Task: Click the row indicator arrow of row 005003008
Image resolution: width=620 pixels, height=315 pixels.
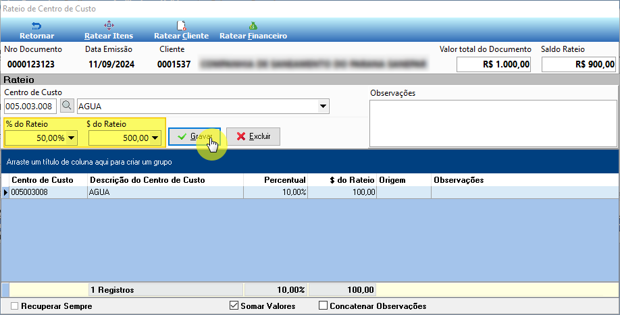Action: click(x=5, y=192)
